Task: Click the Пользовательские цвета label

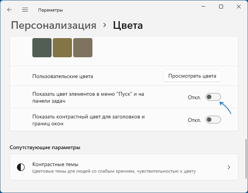Action: point(63,76)
